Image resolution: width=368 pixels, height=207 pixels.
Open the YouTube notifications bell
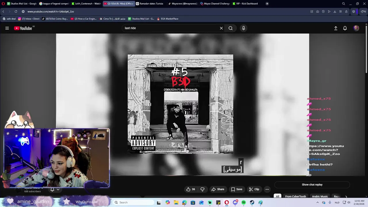pyautogui.click(x=345, y=28)
